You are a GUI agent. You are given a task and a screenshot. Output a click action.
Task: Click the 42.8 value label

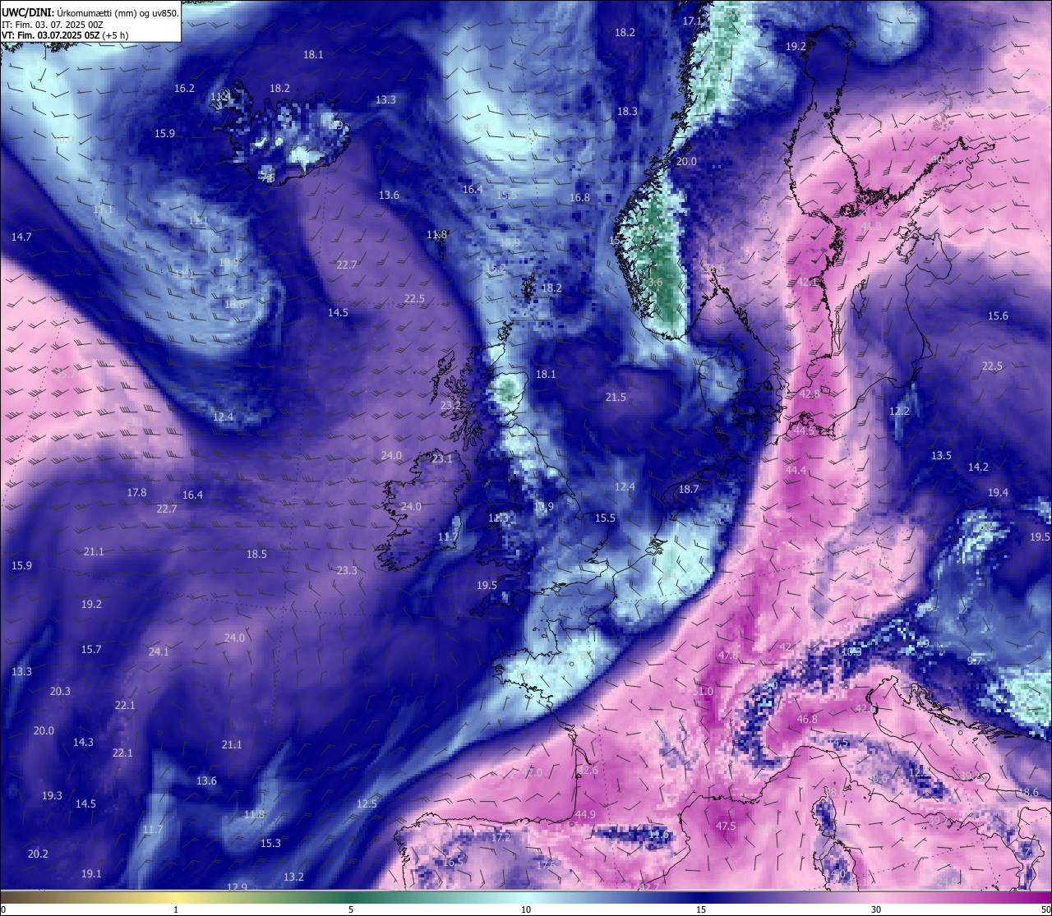(810, 394)
